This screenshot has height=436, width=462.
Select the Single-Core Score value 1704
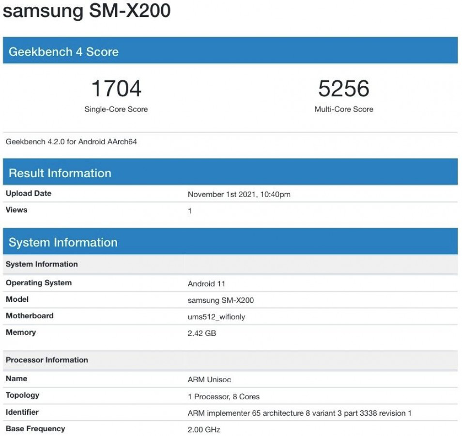coord(115,88)
